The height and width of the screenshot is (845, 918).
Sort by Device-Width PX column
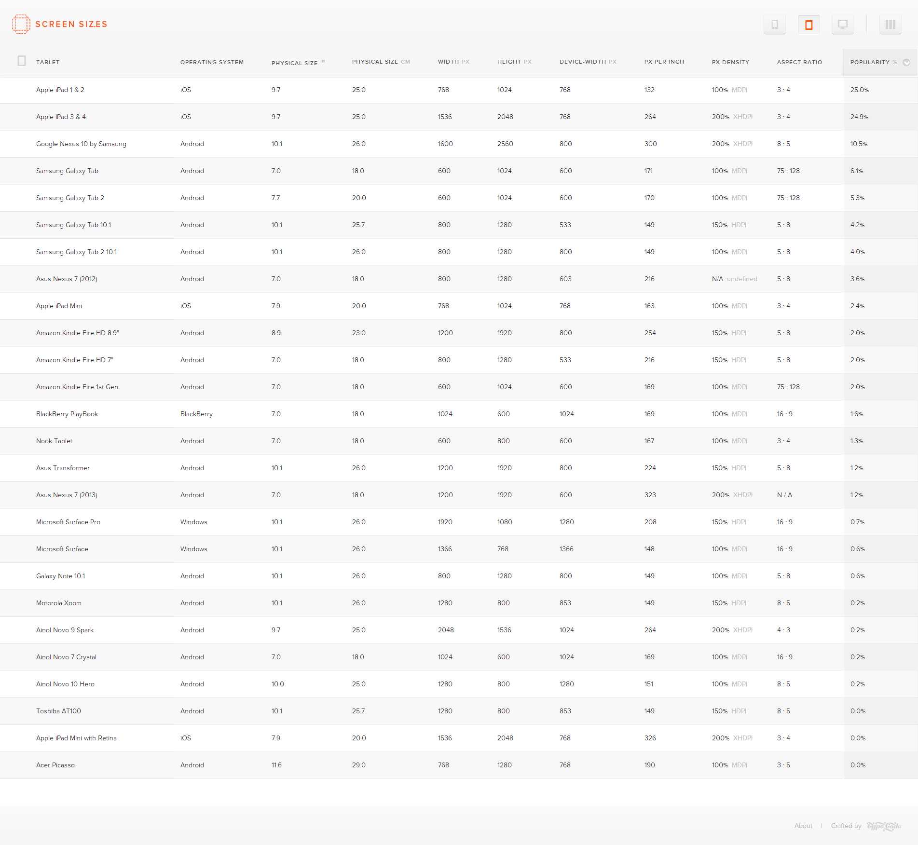[x=588, y=62]
